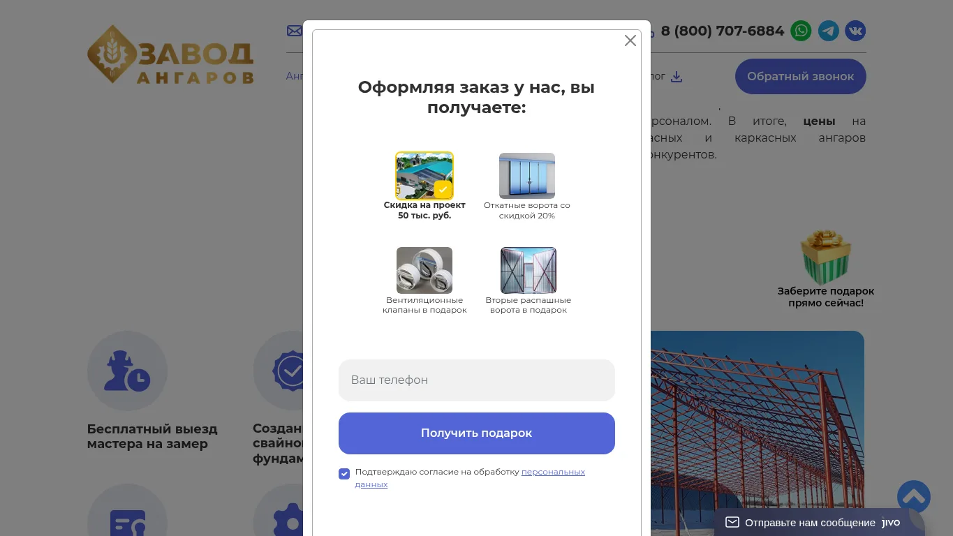Choose the sliding gates 20% discount gift
This screenshot has width=953, height=536.
[527, 176]
